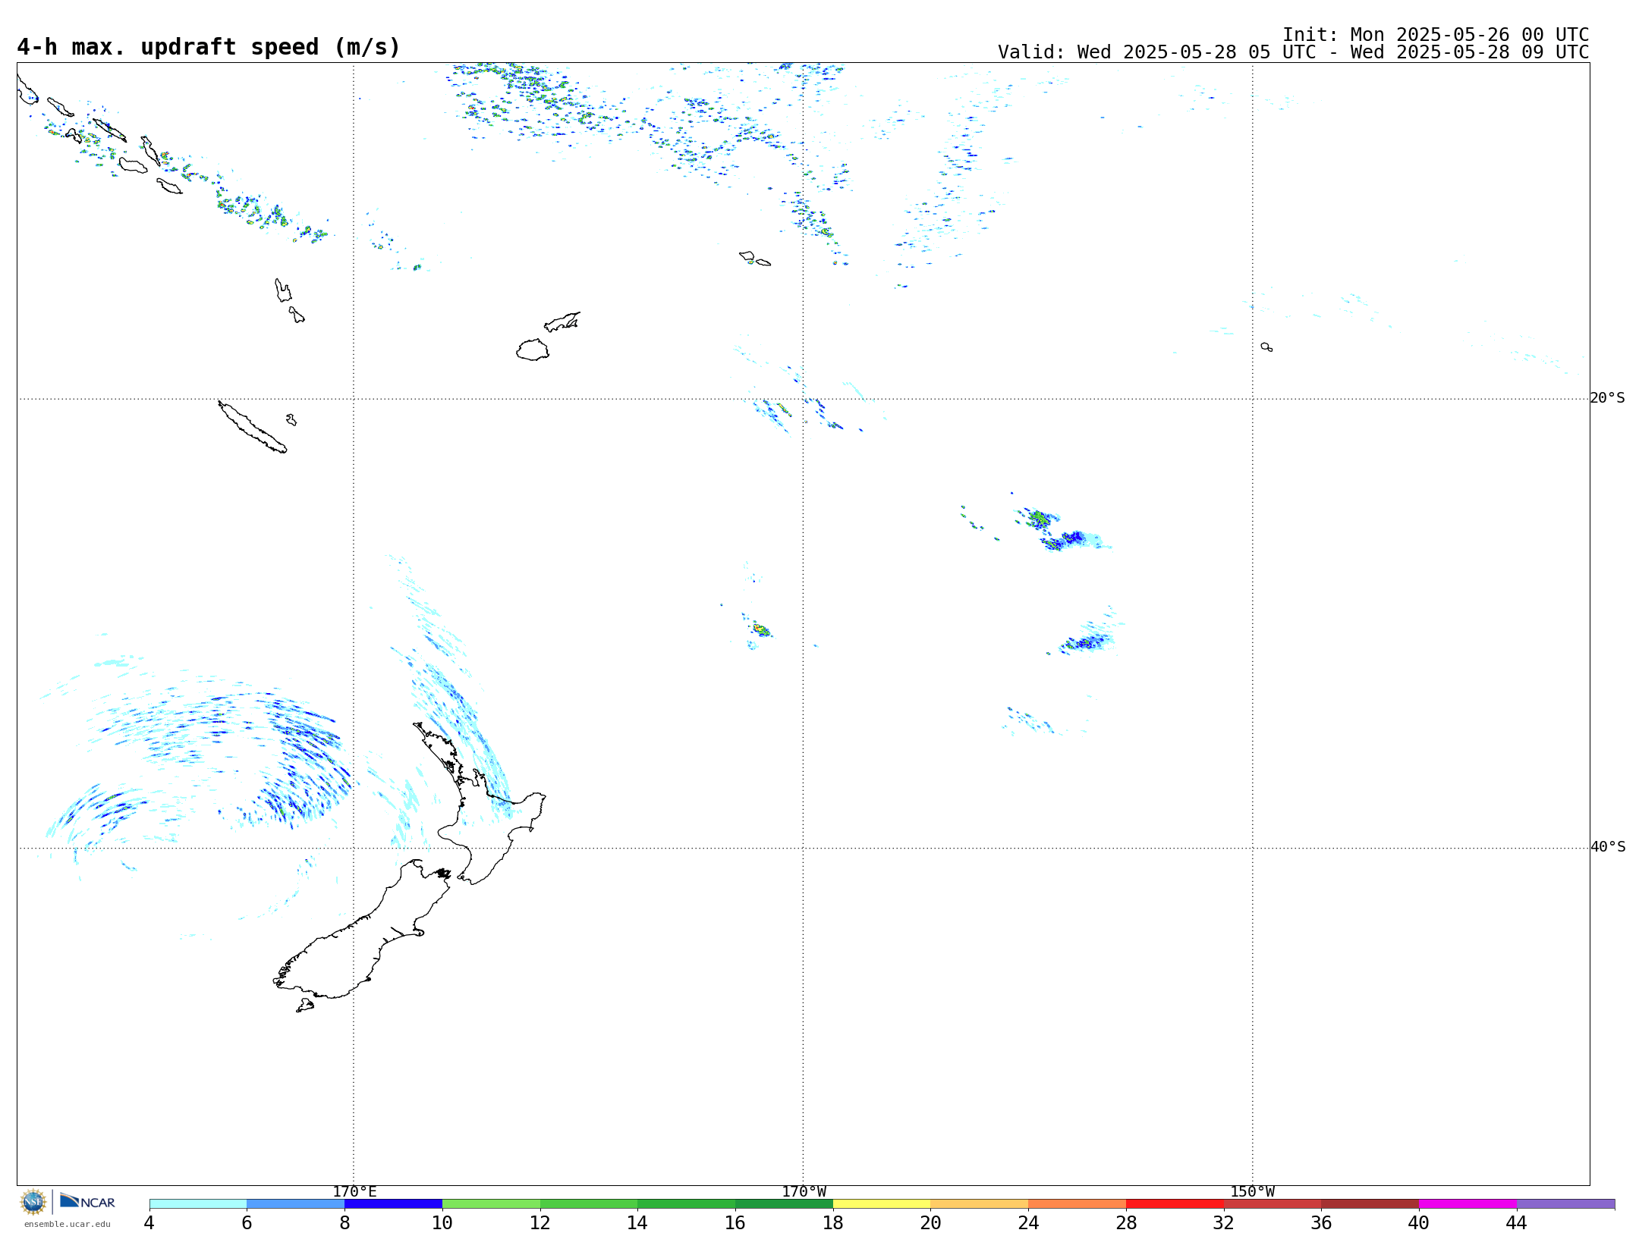
Task: Click the '170°E' longitude label
Action: [x=354, y=1192]
